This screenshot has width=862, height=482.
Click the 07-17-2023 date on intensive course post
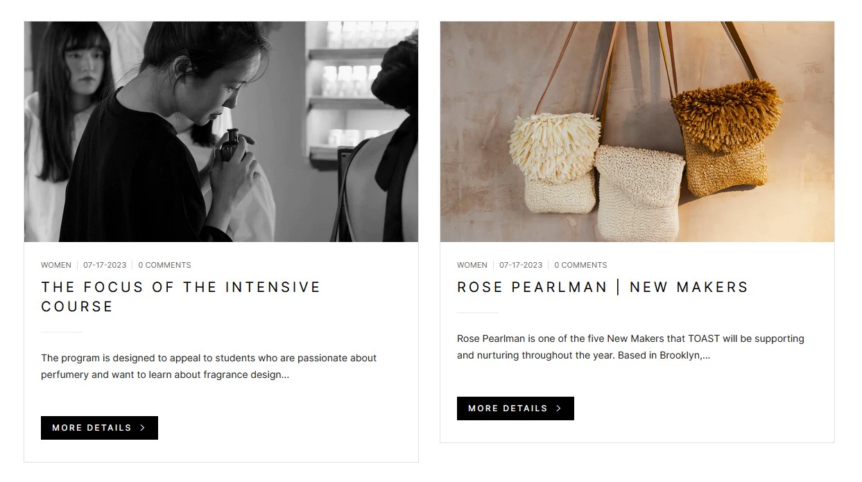click(105, 265)
